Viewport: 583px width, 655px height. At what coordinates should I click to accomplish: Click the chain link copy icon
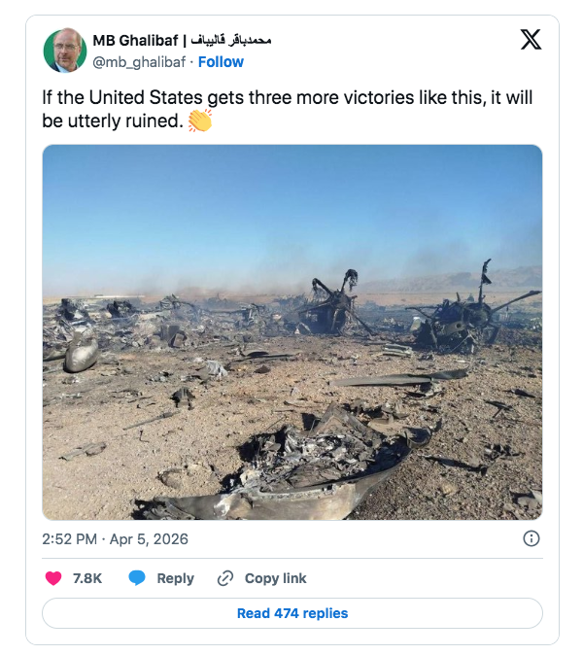pyautogui.click(x=225, y=578)
